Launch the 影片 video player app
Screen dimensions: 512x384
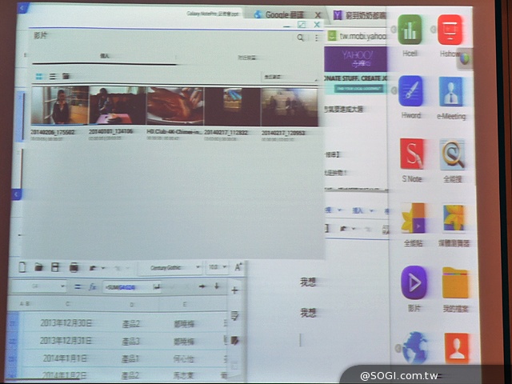click(x=414, y=282)
